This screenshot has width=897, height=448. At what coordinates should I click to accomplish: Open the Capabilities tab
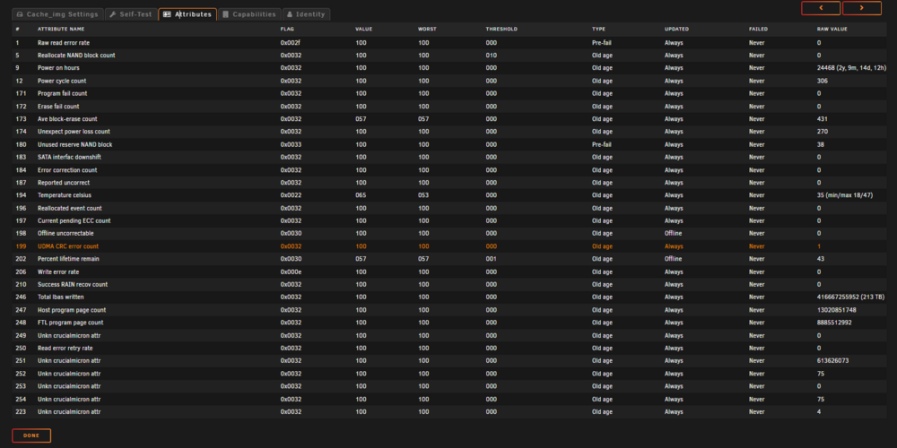point(249,14)
